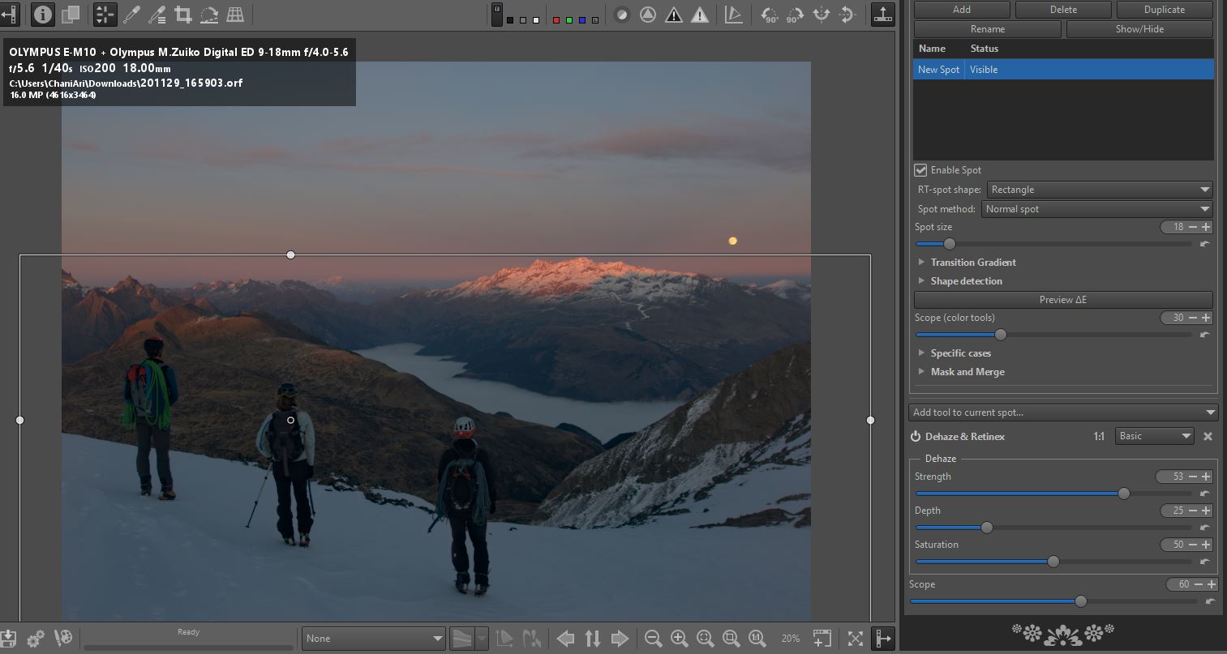
Task: Zoom out of the preview
Action: point(653,639)
